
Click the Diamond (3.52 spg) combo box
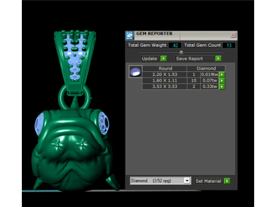160,181
